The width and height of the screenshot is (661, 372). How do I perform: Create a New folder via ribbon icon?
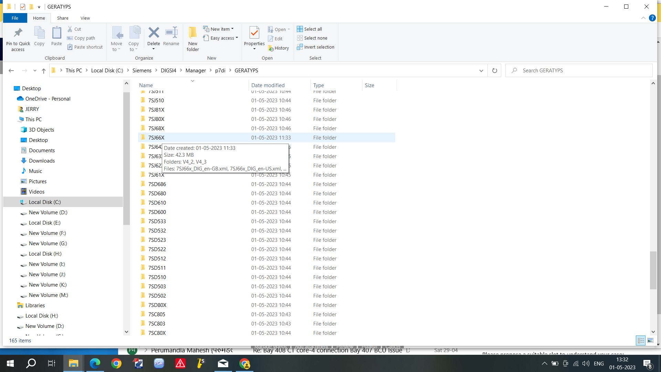point(193,33)
